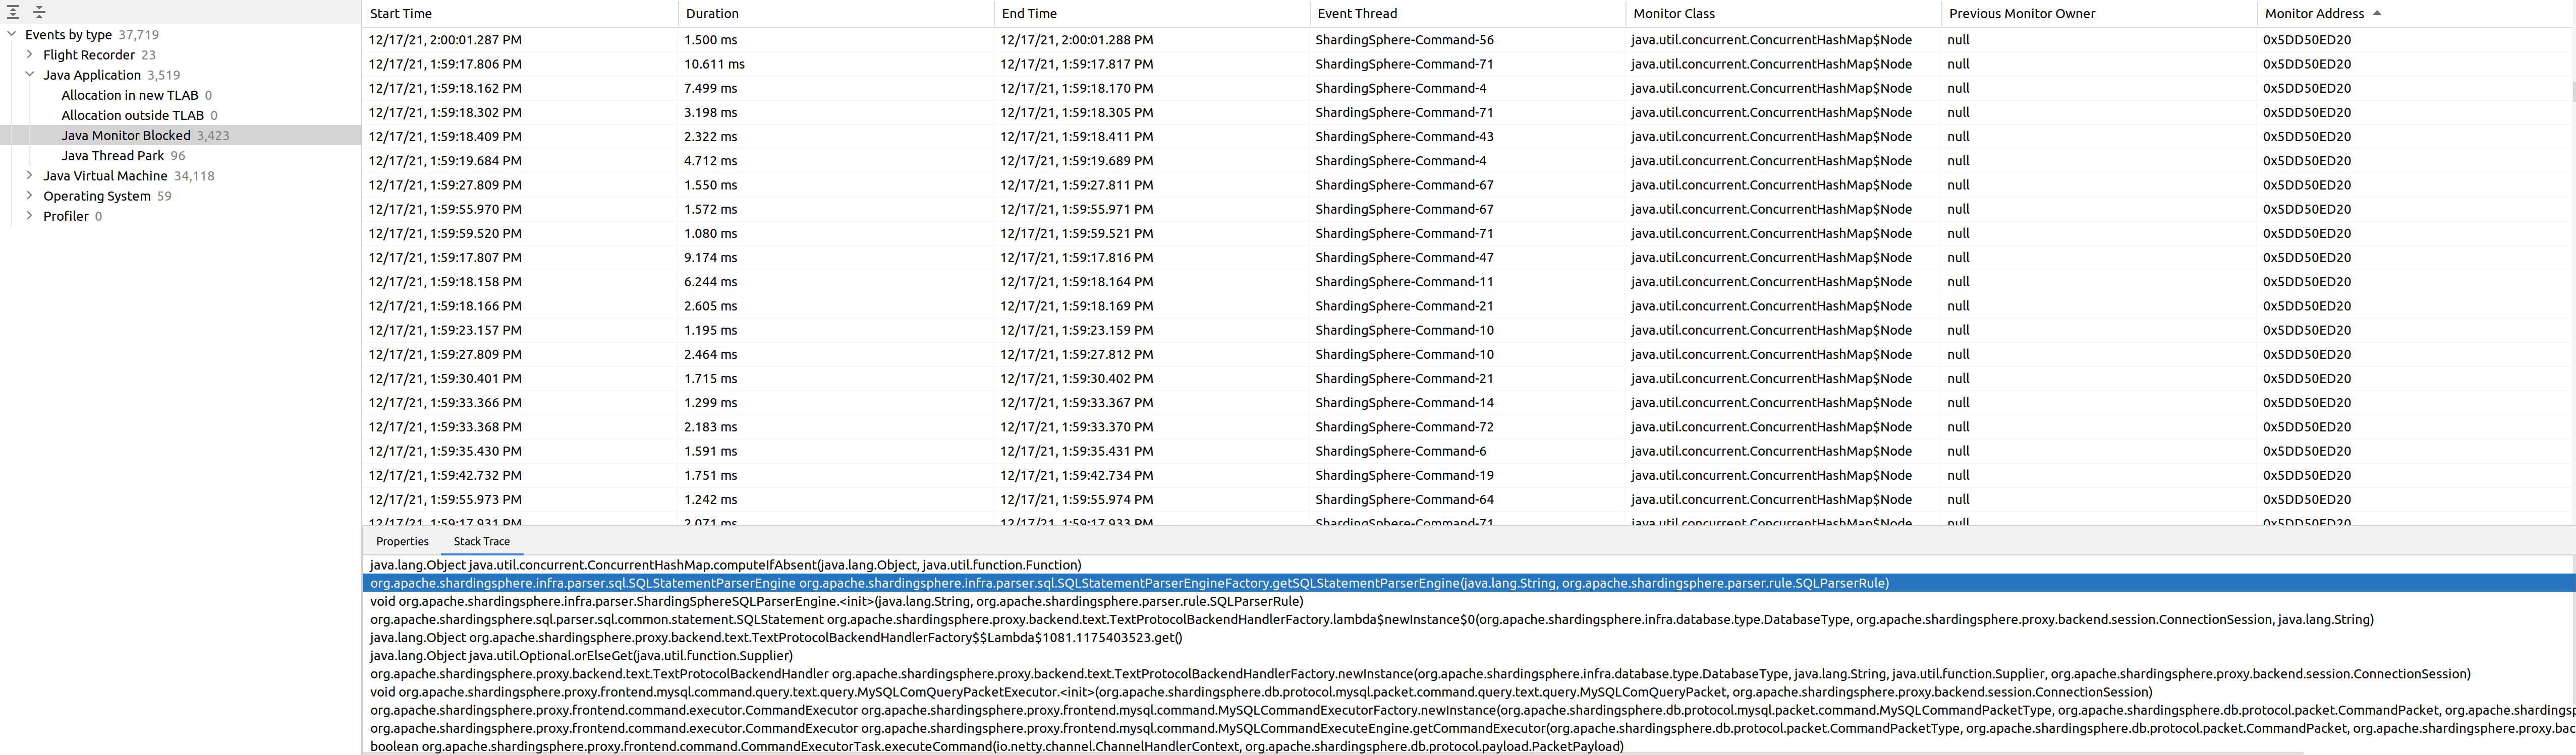Select the Flight Recorder tree item
The image size is (2576, 755).
click(x=89, y=55)
